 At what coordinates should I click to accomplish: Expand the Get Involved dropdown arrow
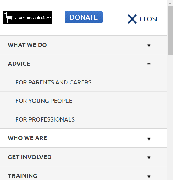(x=149, y=158)
